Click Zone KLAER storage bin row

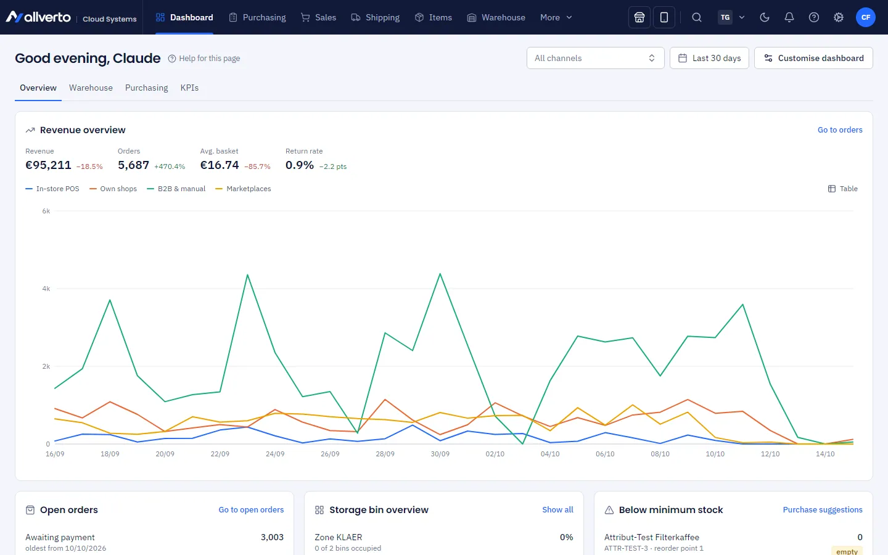(x=444, y=542)
